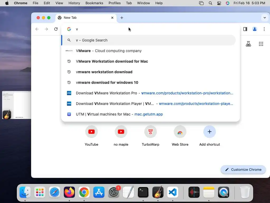Image resolution: width=270 pixels, height=203 pixels.
Task: Open Terminal from the Dock
Action: pyautogui.click(x=143, y=192)
